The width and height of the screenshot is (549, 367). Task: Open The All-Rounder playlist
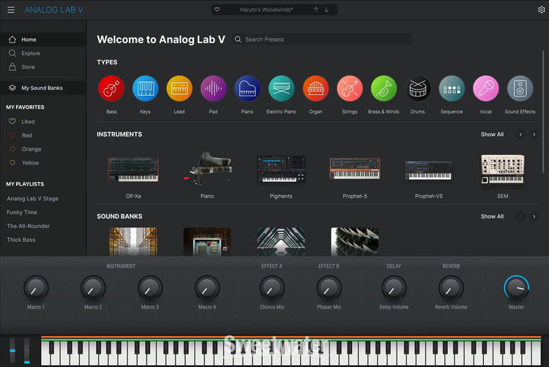point(28,226)
